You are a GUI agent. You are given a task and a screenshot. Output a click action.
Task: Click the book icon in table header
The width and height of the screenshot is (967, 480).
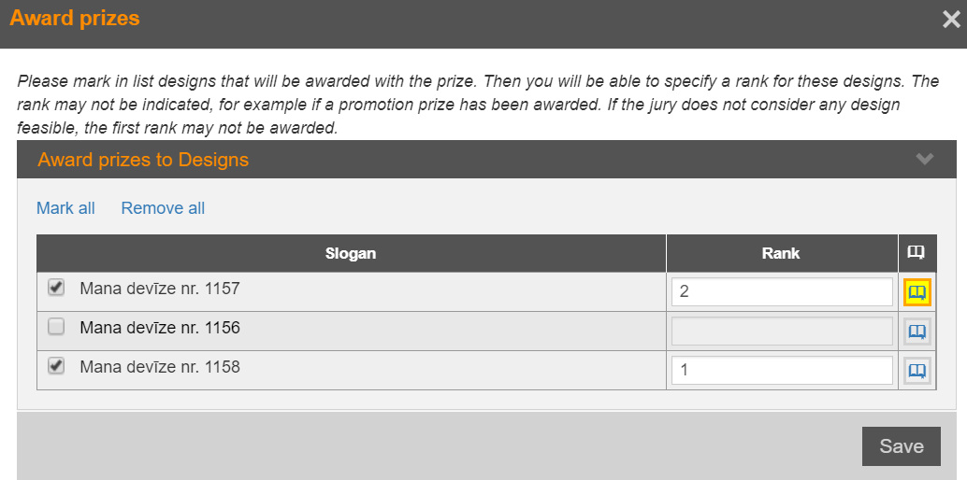pos(916,253)
